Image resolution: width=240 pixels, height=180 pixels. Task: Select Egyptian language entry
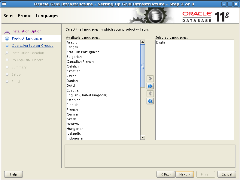click(x=103, y=90)
